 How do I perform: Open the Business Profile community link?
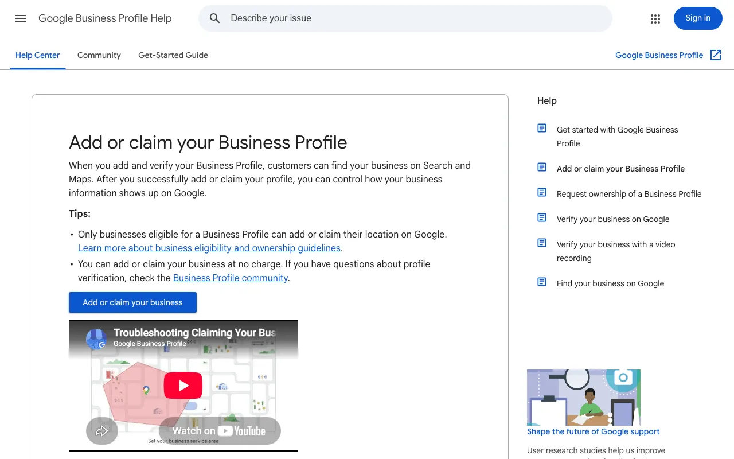coord(231,278)
